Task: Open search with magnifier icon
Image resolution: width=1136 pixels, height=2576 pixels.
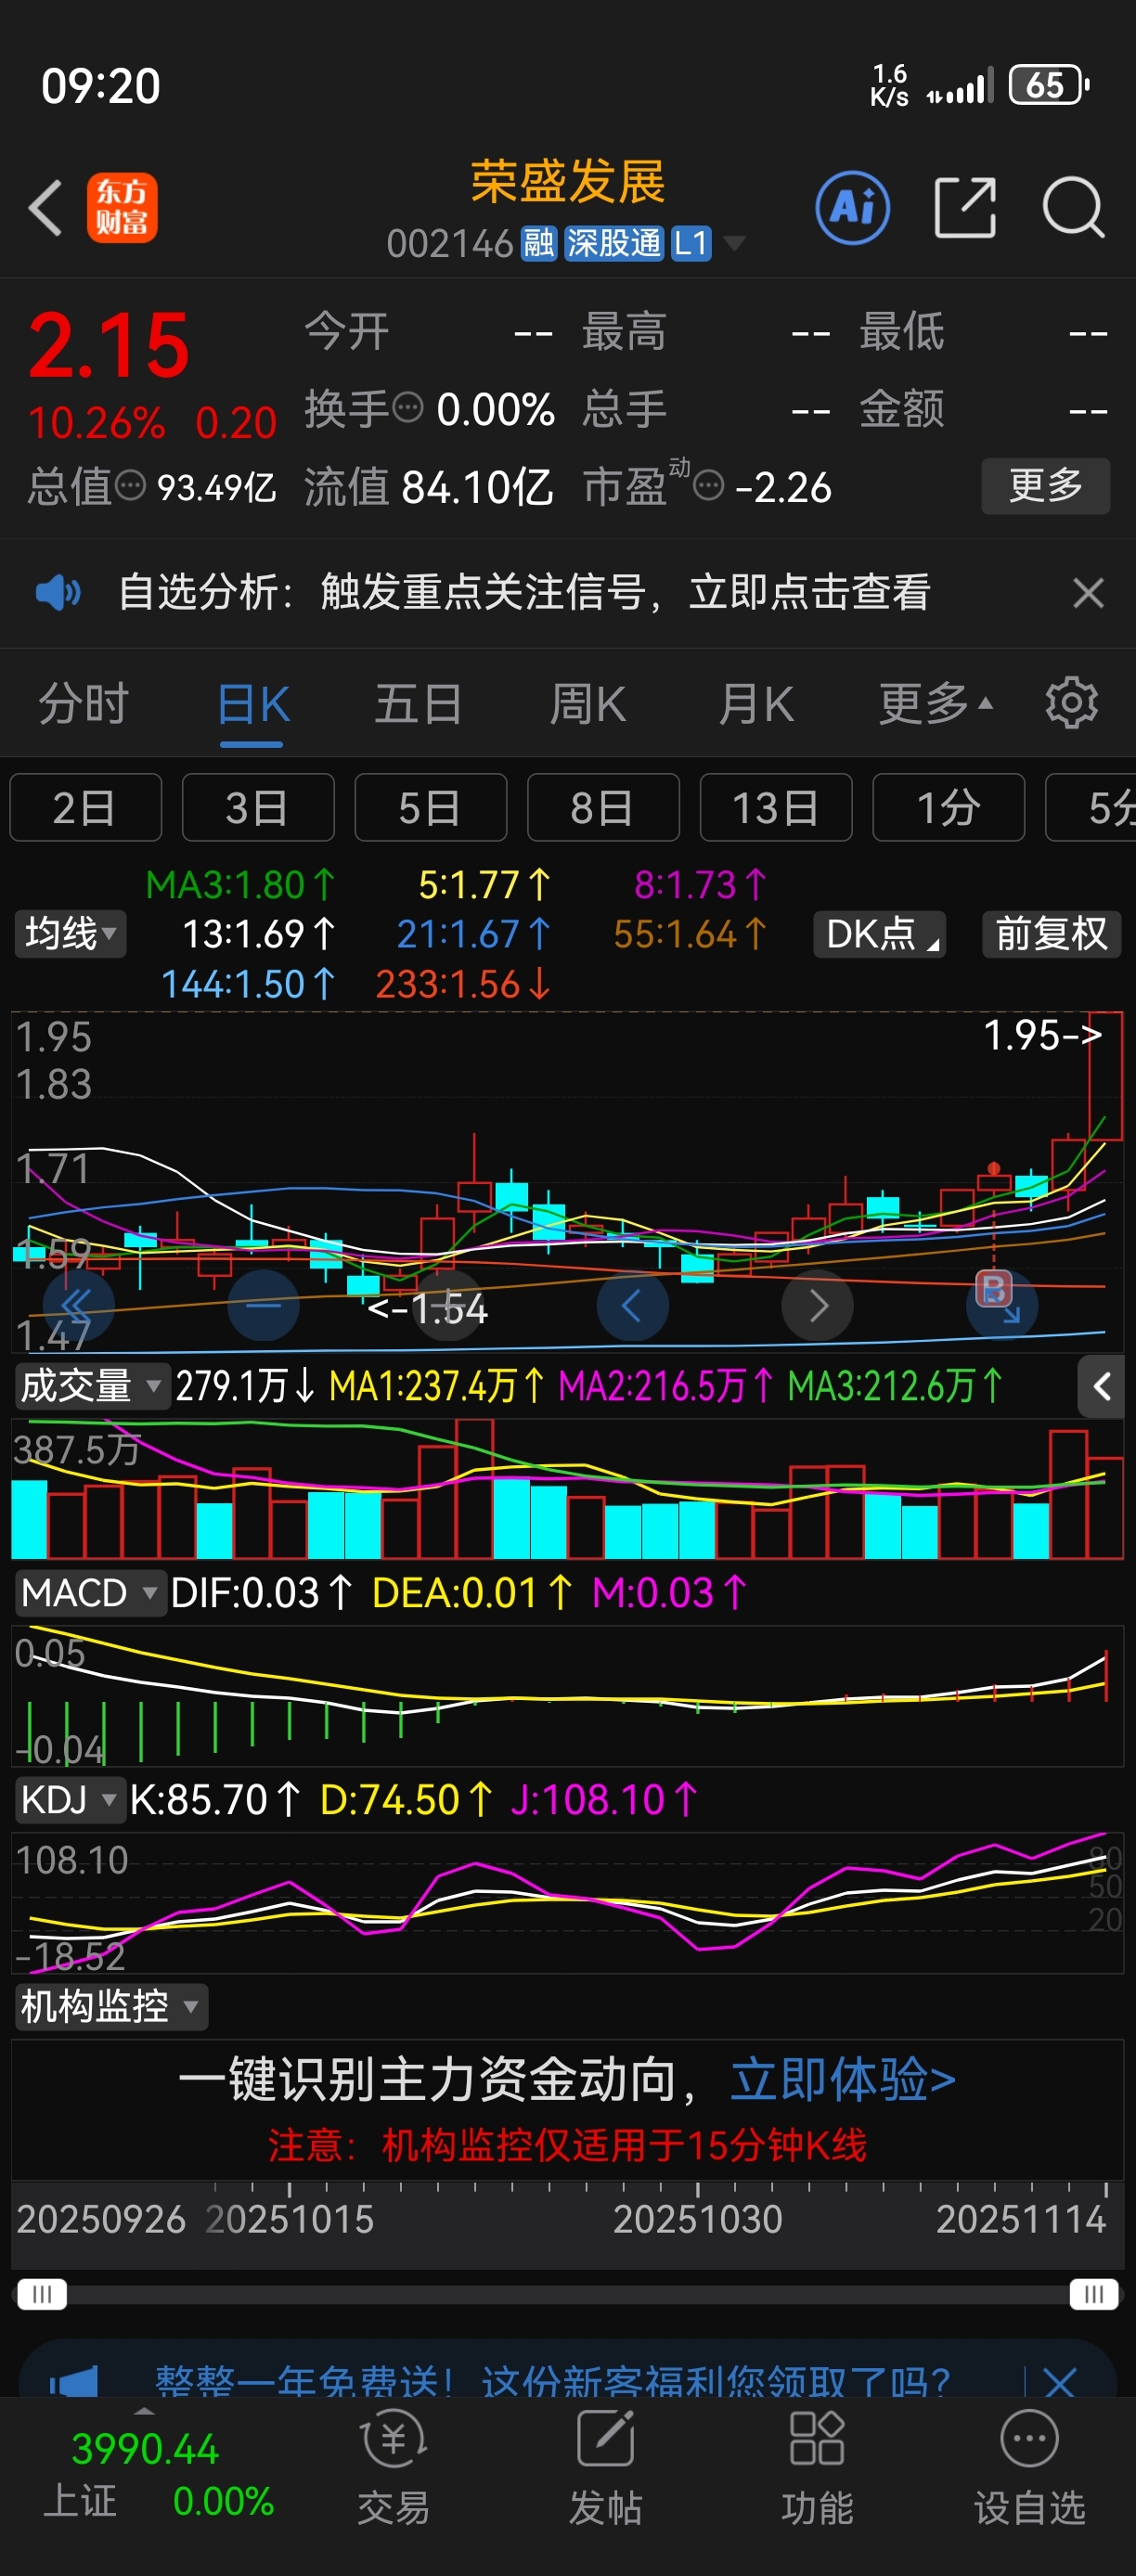Action: tap(1073, 208)
